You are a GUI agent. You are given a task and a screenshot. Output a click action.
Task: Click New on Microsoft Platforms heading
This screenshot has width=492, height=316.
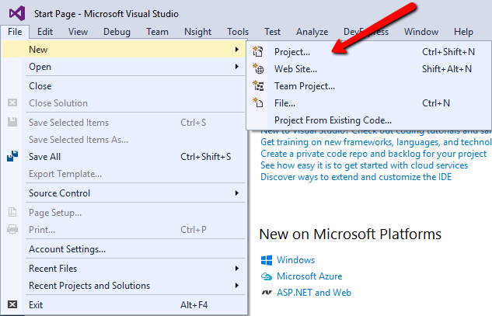[x=351, y=234]
